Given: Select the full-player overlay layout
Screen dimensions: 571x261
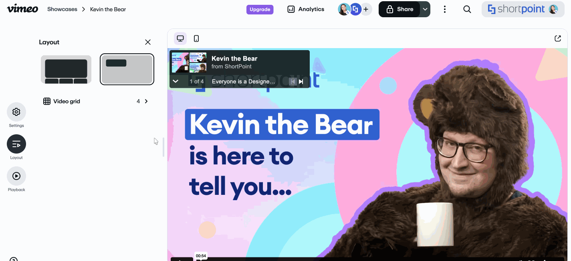Looking at the screenshot, I should (x=127, y=69).
